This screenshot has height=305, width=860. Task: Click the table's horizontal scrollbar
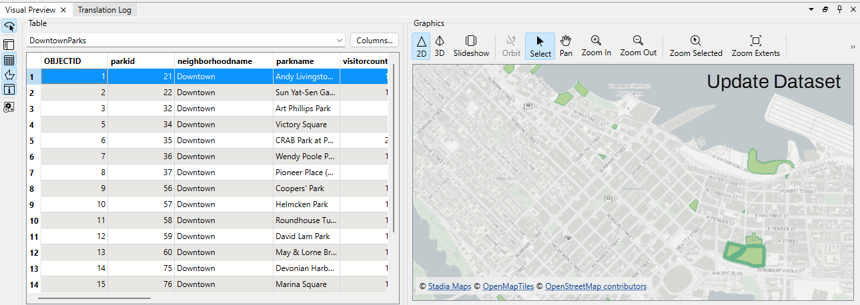94,297
